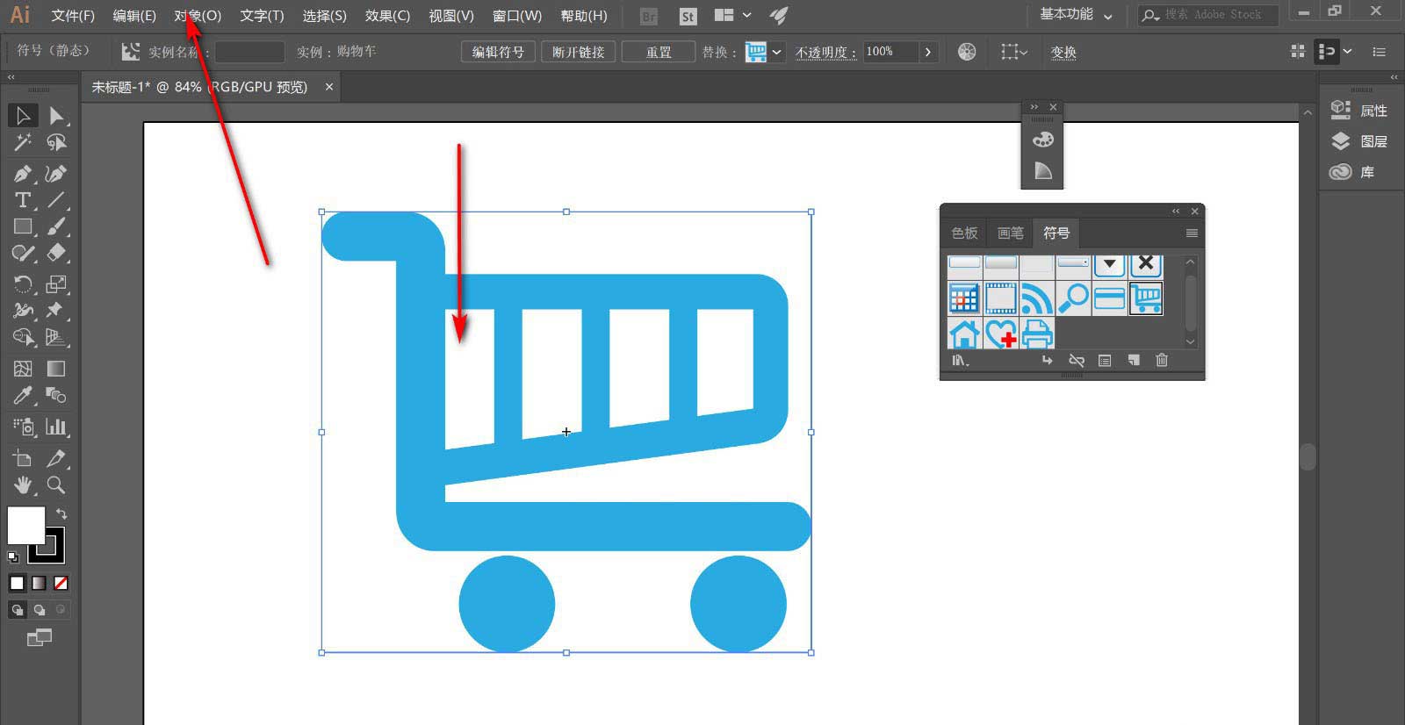Screen dimensions: 1405x725
Task: Click the 断开链接 button
Action: tap(578, 52)
